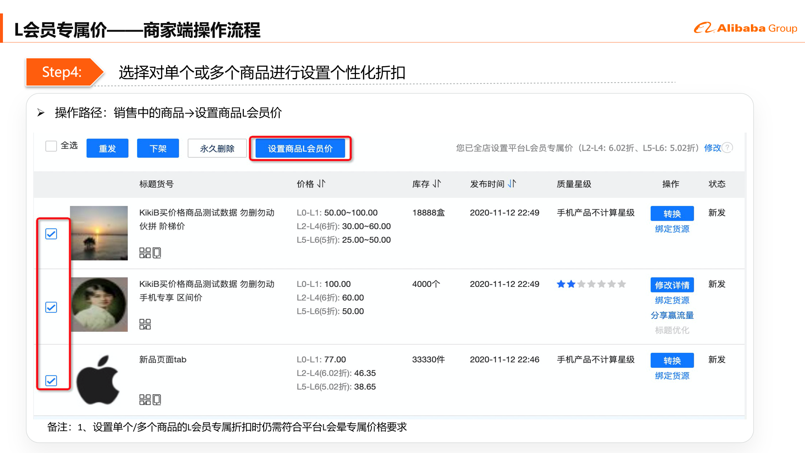Sort by publish time arrow icon
805x453 pixels.
coord(512,184)
